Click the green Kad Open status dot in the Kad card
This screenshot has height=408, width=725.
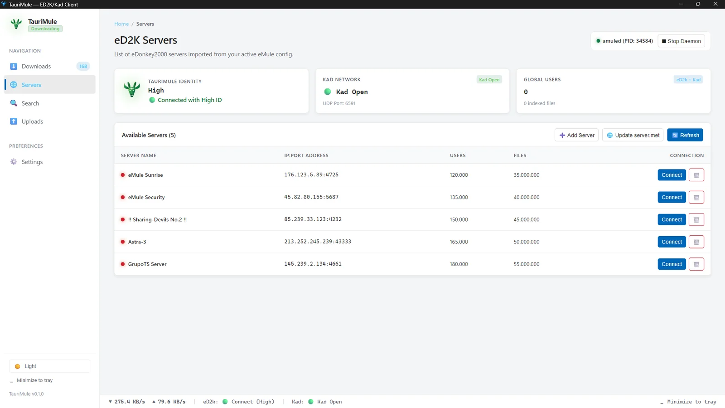point(328,92)
